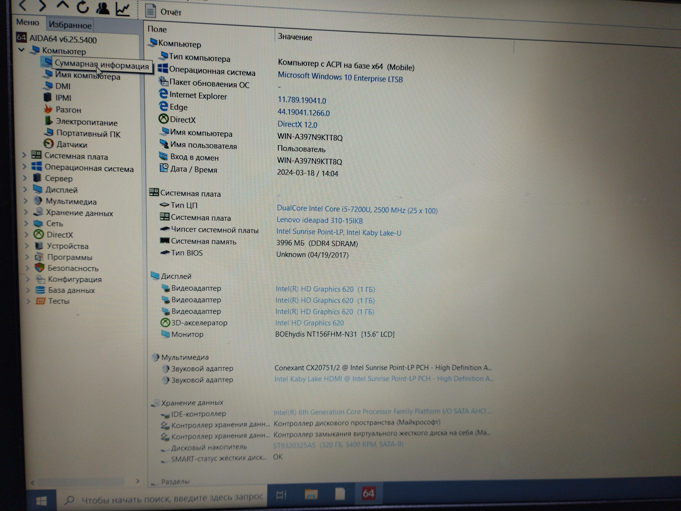
Task: Select the SMART-статус жёстких дисков row
Action: (222, 457)
